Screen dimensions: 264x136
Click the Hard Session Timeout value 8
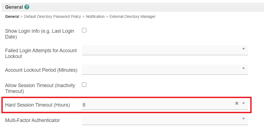coord(84,105)
